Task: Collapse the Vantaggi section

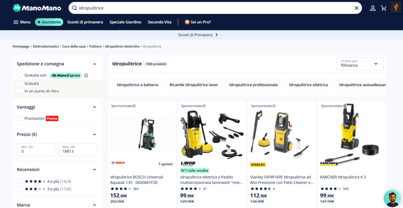Action: tap(94, 107)
